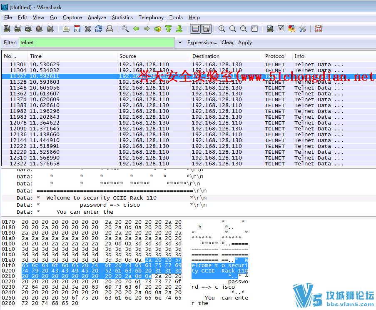This screenshot has height=310, width=376.
Task: Start a new live capture
Action: 29,29
